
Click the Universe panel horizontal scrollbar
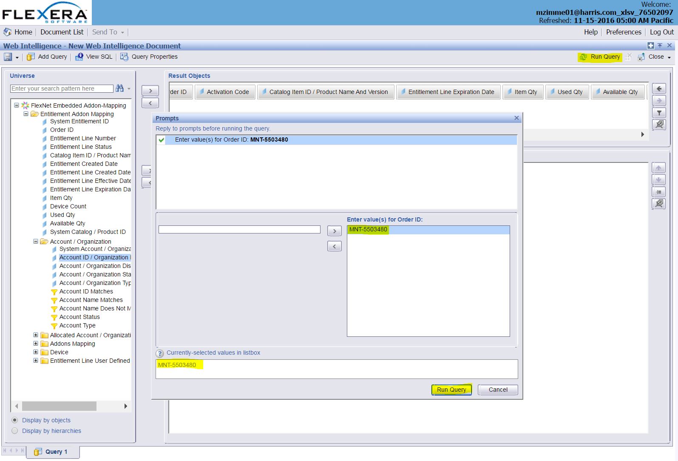point(59,406)
